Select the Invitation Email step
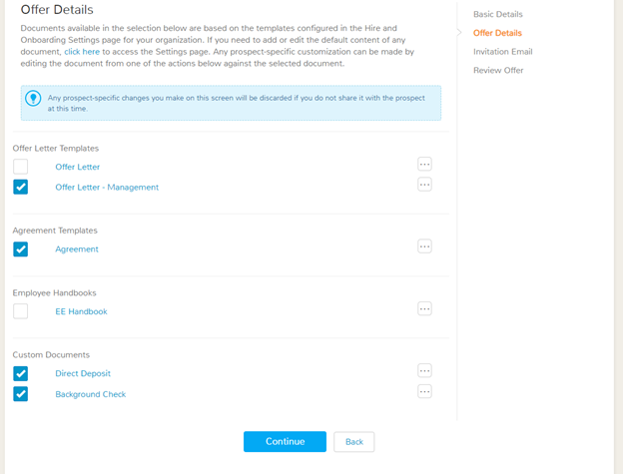This screenshot has height=474, width=623. [x=502, y=52]
